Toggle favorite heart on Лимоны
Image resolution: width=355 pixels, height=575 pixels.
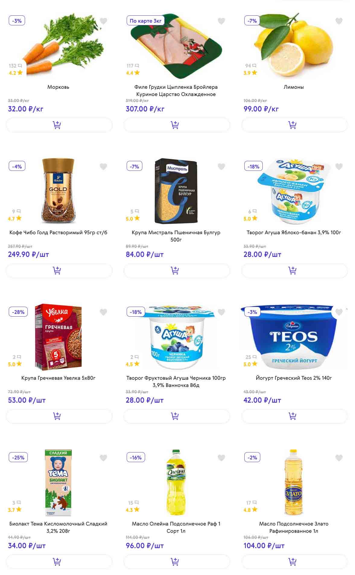pos(339,21)
